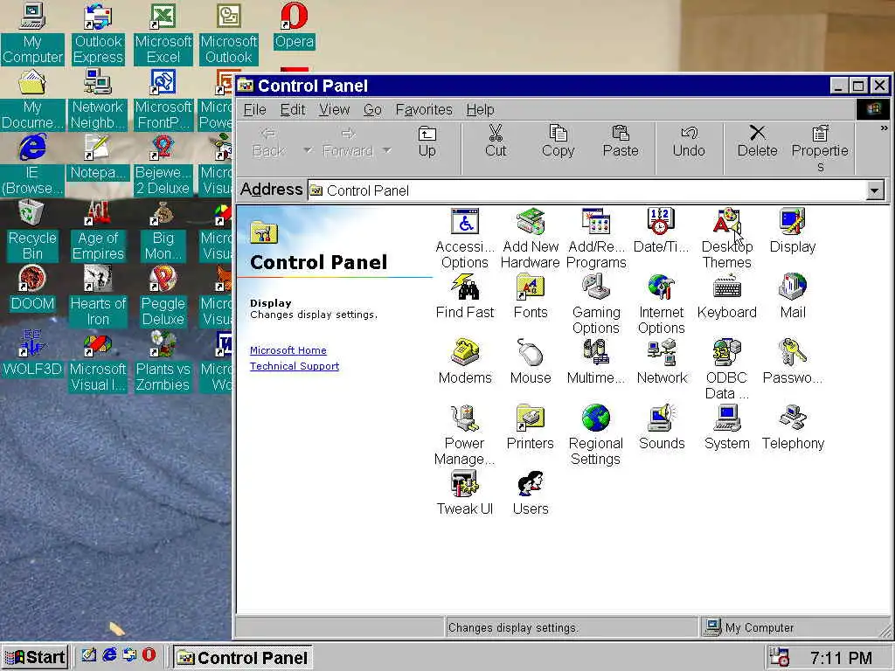Select the My Computer desktop icon
Image resolution: width=895 pixels, height=671 pixels.
32,34
